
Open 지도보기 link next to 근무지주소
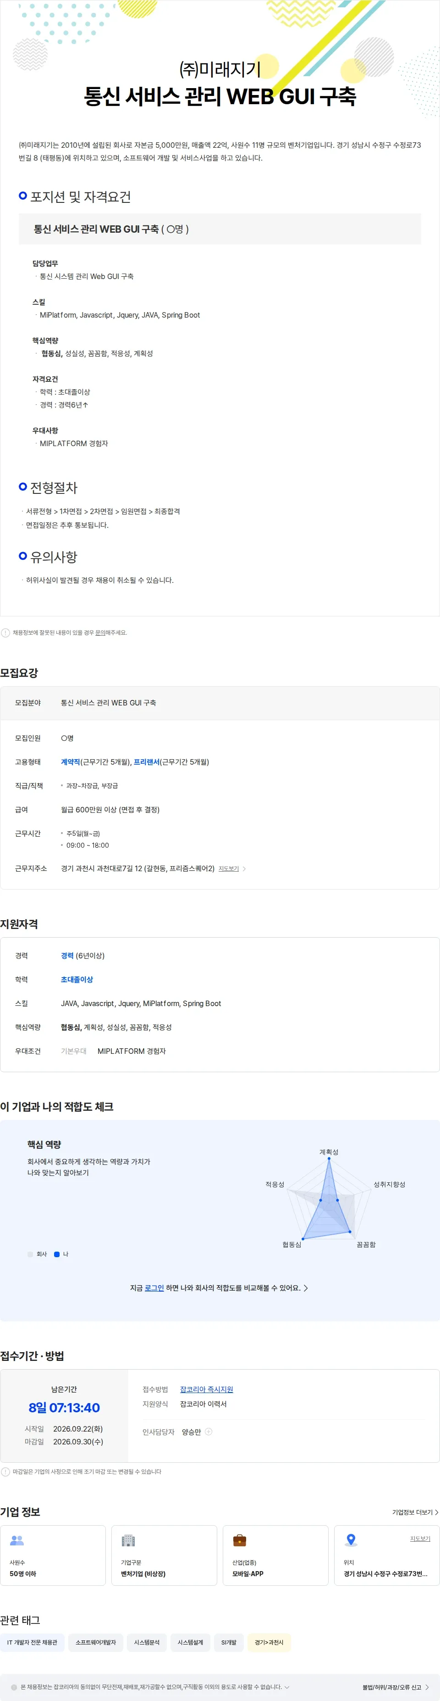tap(228, 869)
